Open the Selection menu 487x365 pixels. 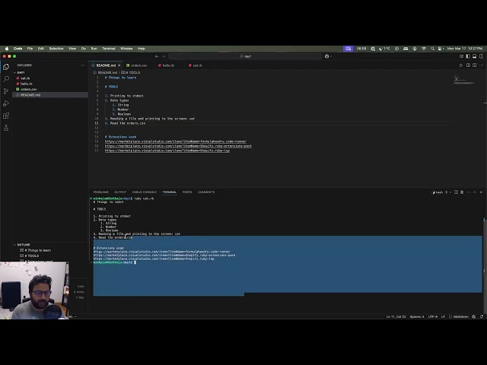pyautogui.click(x=56, y=49)
